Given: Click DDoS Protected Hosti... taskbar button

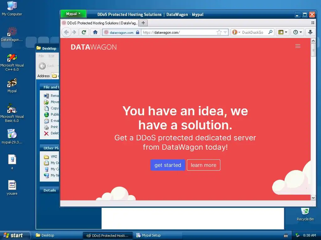Looking at the screenshot, I should (x=108, y=235).
